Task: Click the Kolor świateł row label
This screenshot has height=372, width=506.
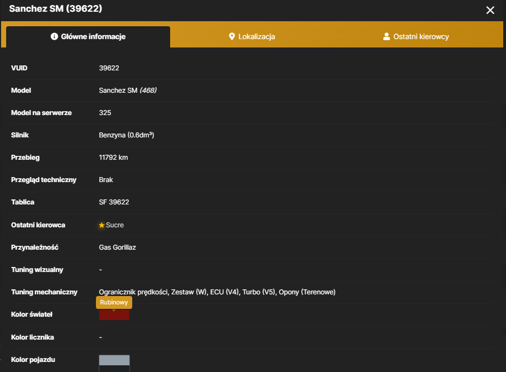Action: 32,314
